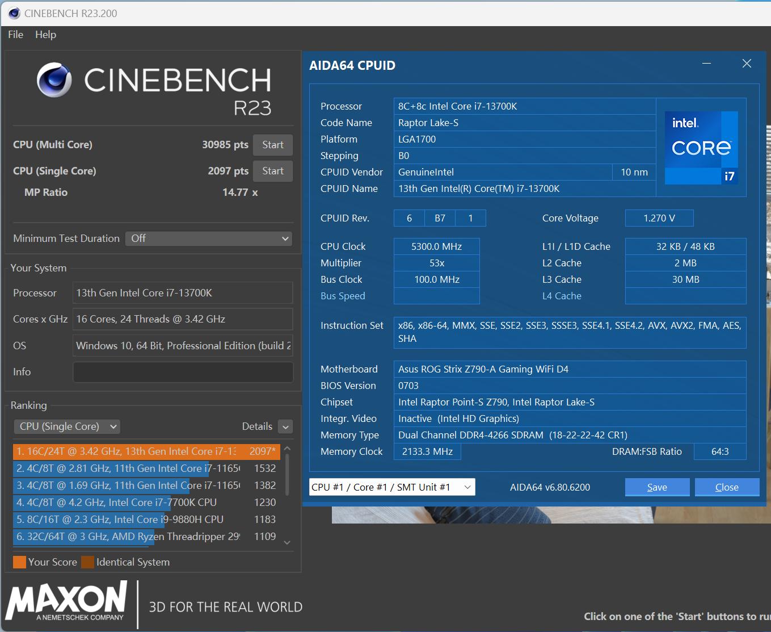
Task: Click the Cinebench app icon in title bar
Action: (x=14, y=13)
